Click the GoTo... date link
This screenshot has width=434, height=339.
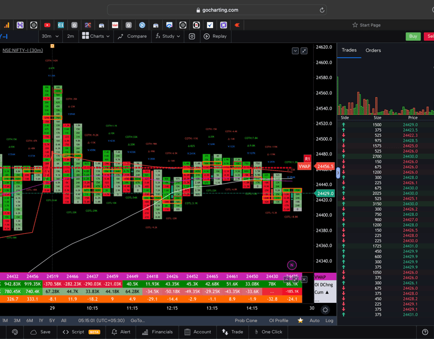click(137, 320)
